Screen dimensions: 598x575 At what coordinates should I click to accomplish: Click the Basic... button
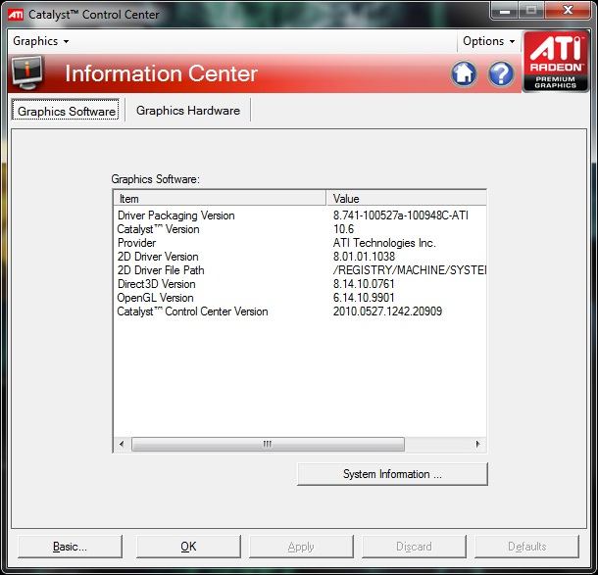click(x=70, y=547)
